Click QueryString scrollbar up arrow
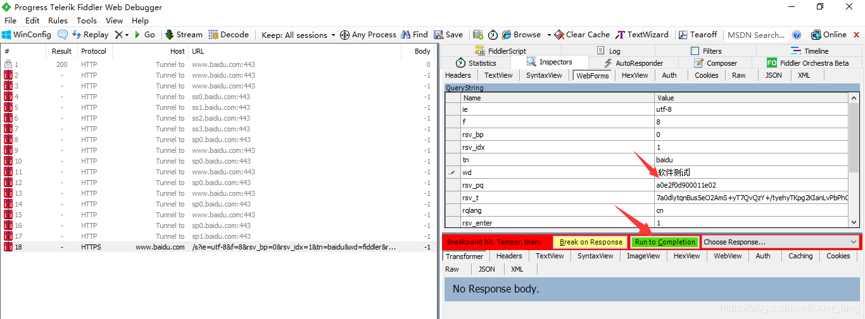The width and height of the screenshot is (865, 319). coord(854,98)
